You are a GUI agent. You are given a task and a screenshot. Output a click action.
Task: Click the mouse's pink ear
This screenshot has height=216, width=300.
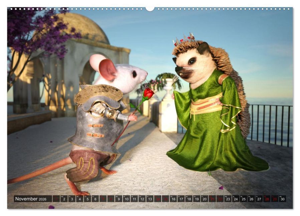[107, 69]
